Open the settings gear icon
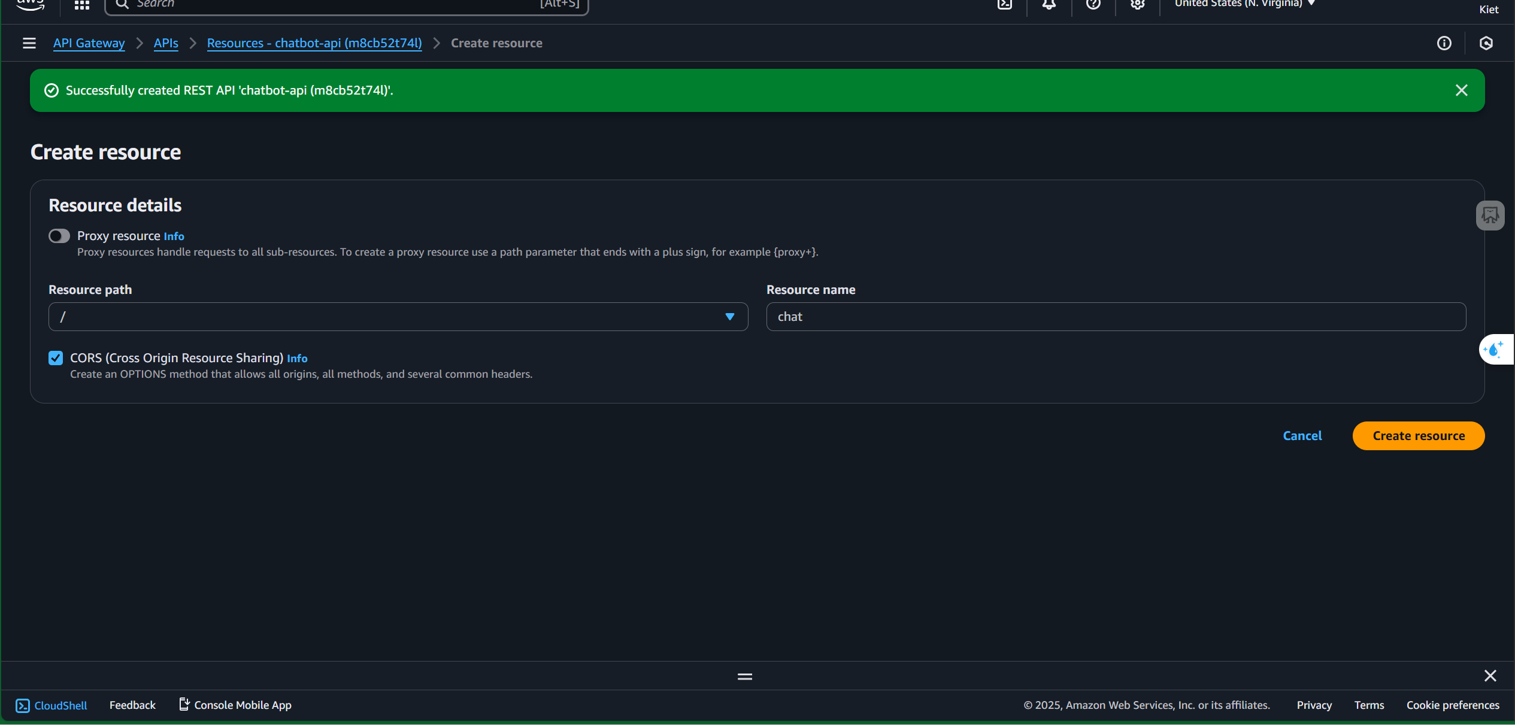Image resolution: width=1515 pixels, height=725 pixels. 1137,4
